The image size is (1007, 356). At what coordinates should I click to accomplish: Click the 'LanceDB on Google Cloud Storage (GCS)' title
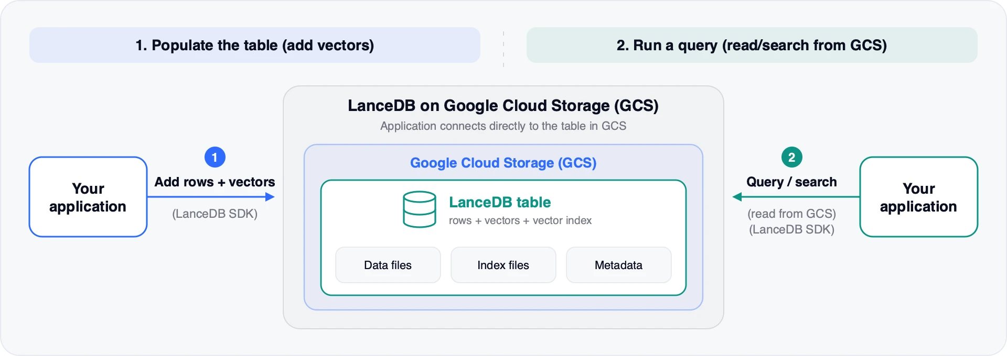pyautogui.click(x=504, y=106)
